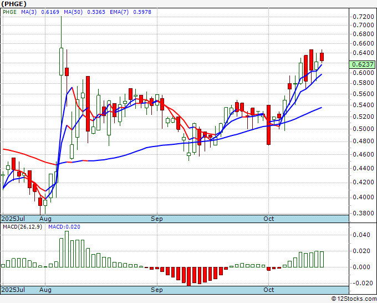Click the last red candle on the chart
This screenshot has height=303, width=377.
click(322, 57)
